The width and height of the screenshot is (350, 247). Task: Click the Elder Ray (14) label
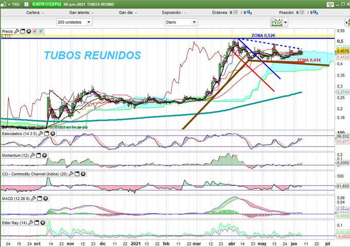tap(14, 223)
